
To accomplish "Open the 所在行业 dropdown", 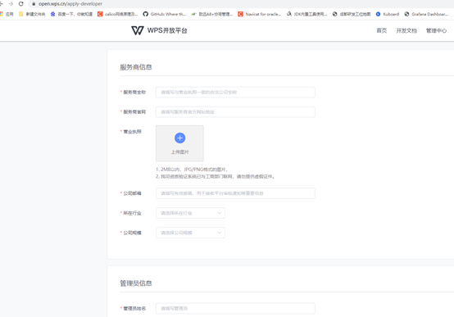I will tap(190, 213).
